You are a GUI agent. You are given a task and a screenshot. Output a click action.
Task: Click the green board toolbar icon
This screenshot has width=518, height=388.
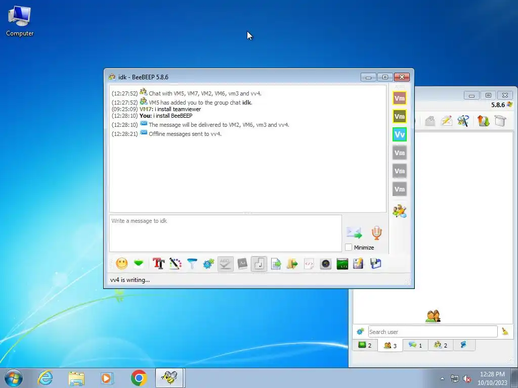pos(342,264)
